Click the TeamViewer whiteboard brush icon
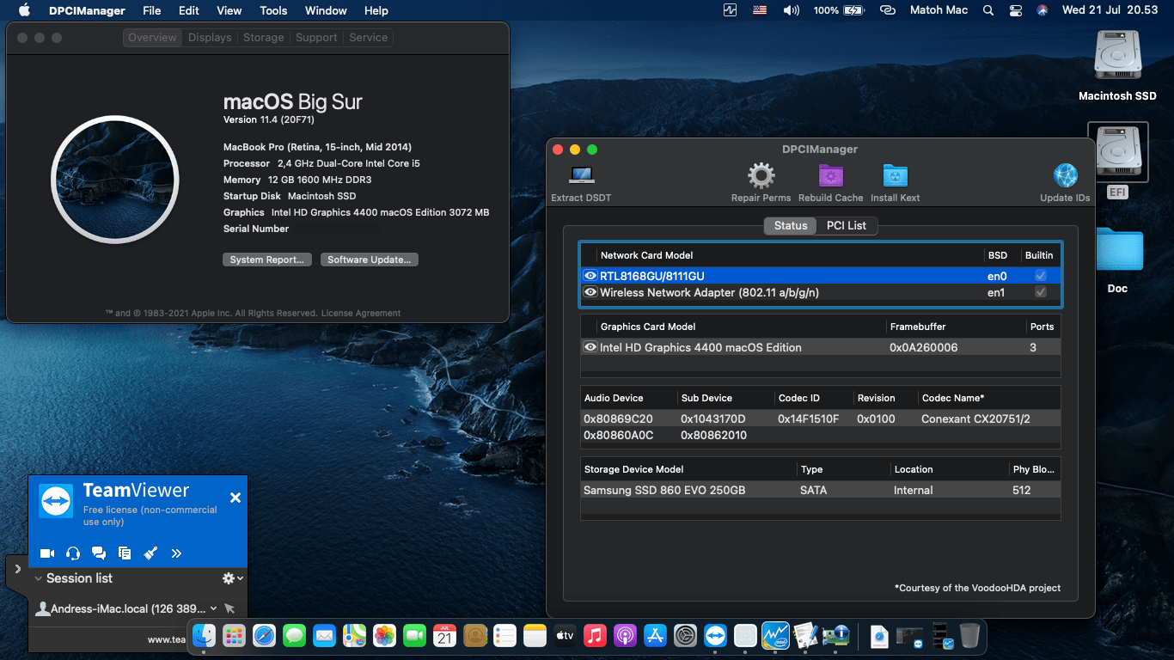This screenshot has height=660, width=1174. tap(150, 553)
